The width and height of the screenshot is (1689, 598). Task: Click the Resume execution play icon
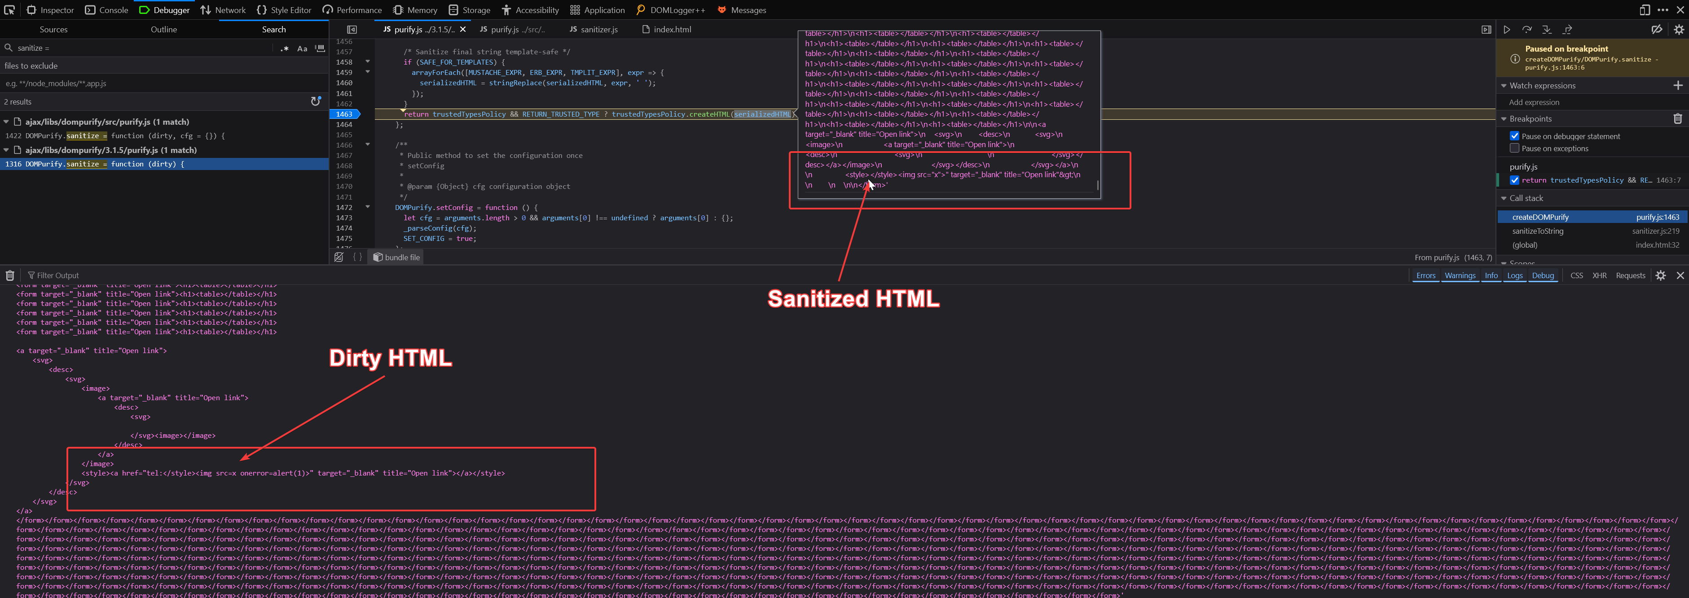(x=1507, y=30)
